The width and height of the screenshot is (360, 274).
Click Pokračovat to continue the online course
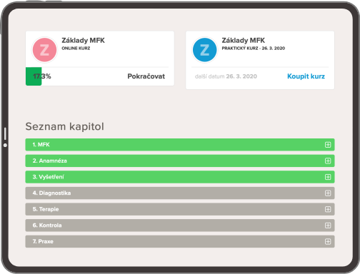click(146, 76)
